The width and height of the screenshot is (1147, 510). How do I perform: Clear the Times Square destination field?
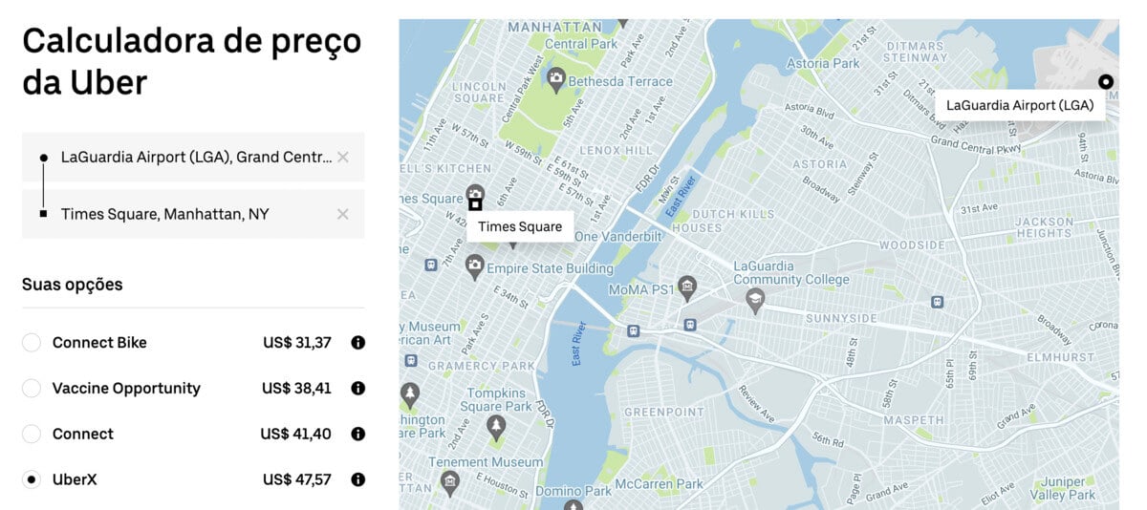(342, 214)
